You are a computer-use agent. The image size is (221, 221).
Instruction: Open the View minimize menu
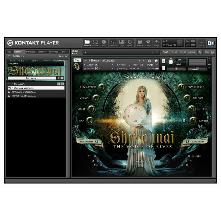[201, 43]
